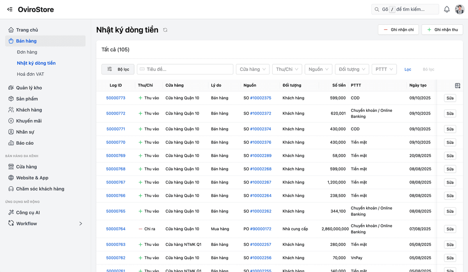Go to Công cụ AI
The height and width of the screenshot is (272, 468).
click(x=28, y=212)
